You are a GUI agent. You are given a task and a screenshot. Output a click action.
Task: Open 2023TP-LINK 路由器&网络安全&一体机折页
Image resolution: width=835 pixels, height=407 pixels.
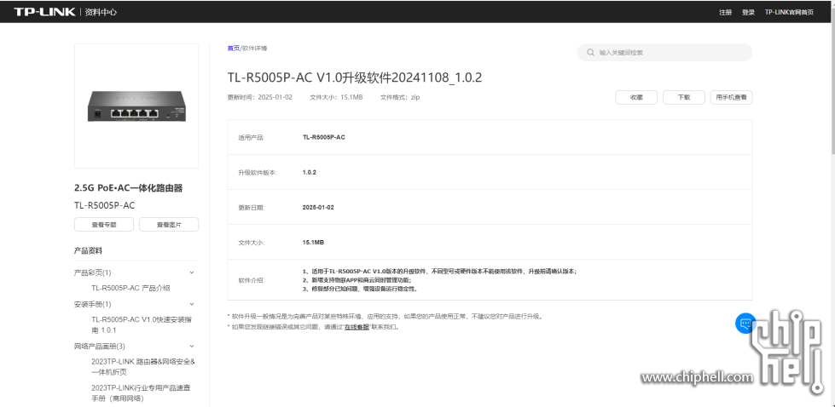pyautogui.click(x=142, y=367)
